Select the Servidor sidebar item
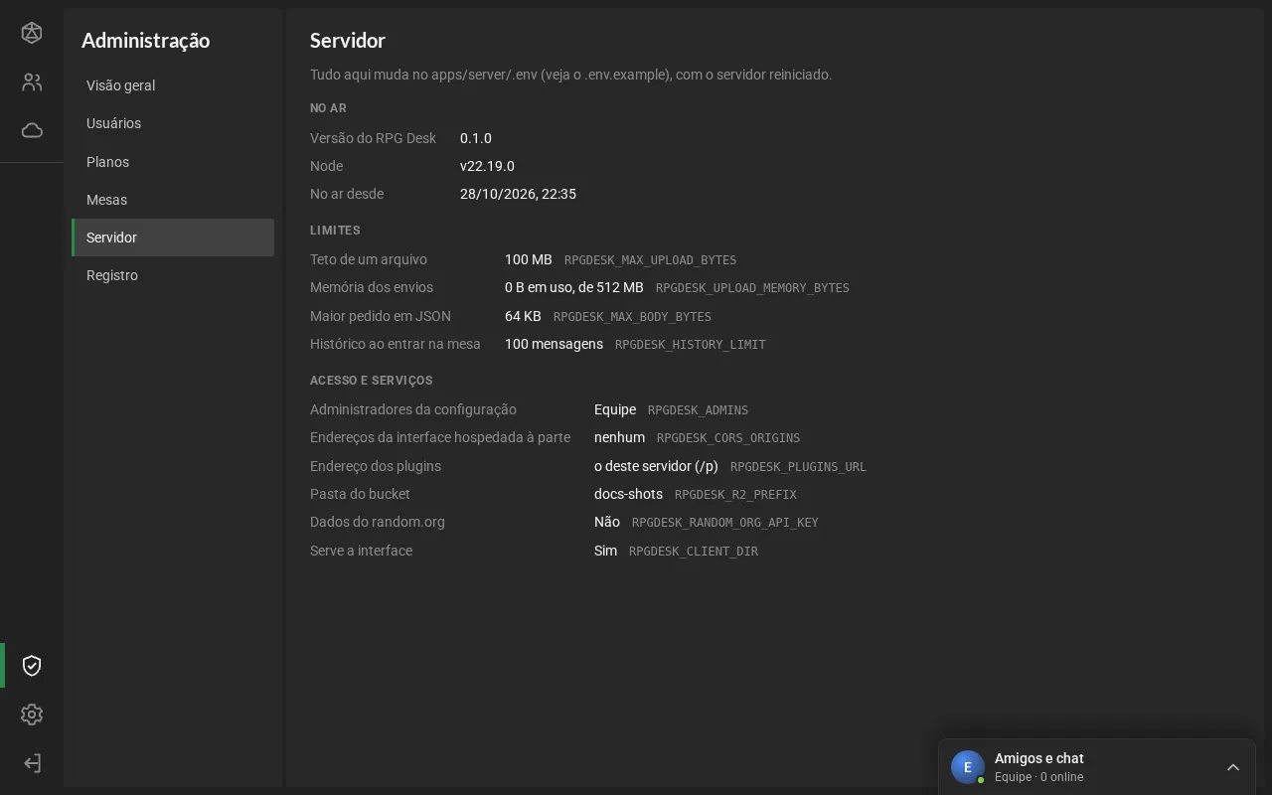This screenshot has height=795, width=1272. 173,238
